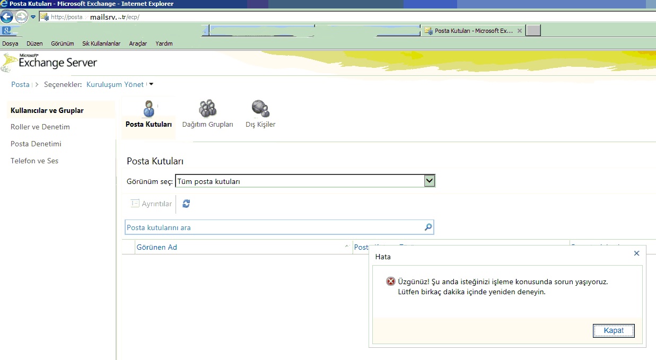The height and width of the screenshot is (360, 656).
Task: Open the Sık Kullanılanlar menu
Action: click(x=101, y=43)
